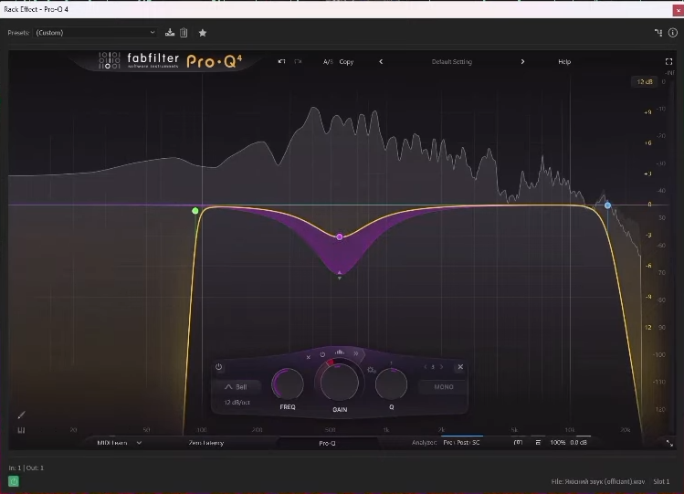Click the Slot 1 label

tap(661, 481)
